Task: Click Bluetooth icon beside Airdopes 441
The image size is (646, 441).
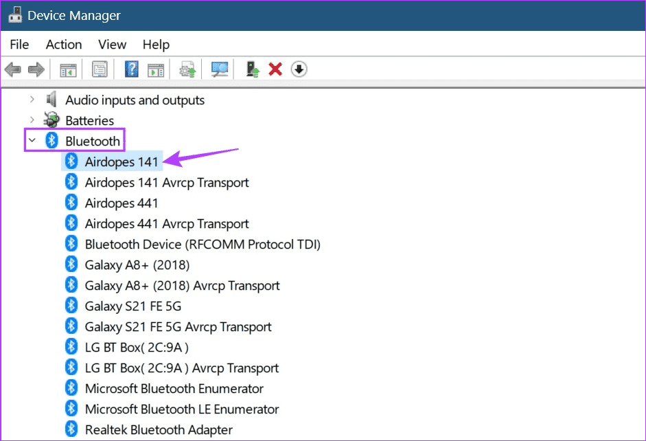Action: pyautogui.click(x=71, y=203)
